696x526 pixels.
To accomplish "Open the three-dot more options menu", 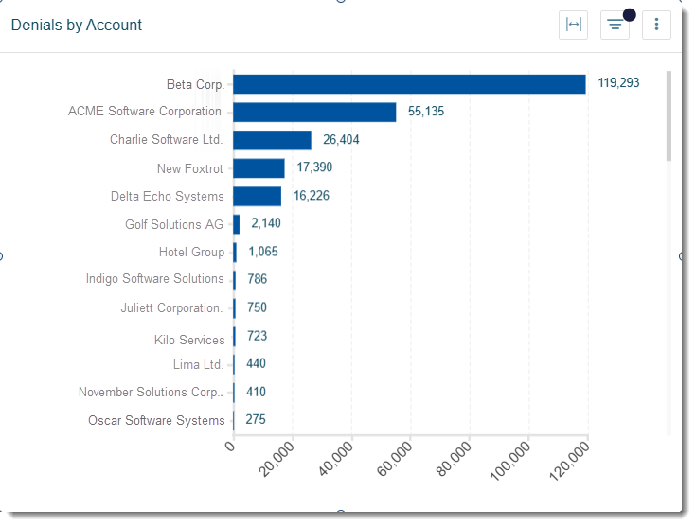I will pos(656,26).
